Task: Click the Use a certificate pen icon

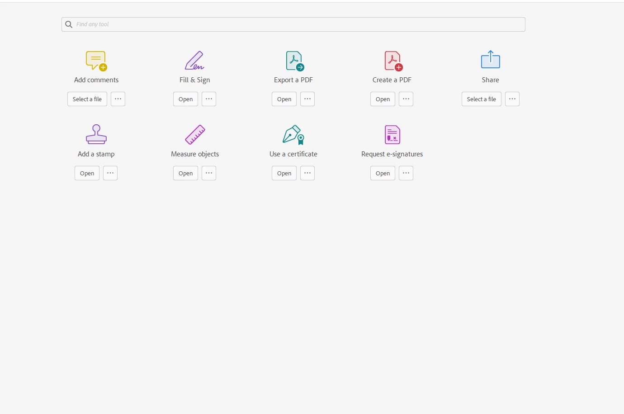Action: pos(293,135)
